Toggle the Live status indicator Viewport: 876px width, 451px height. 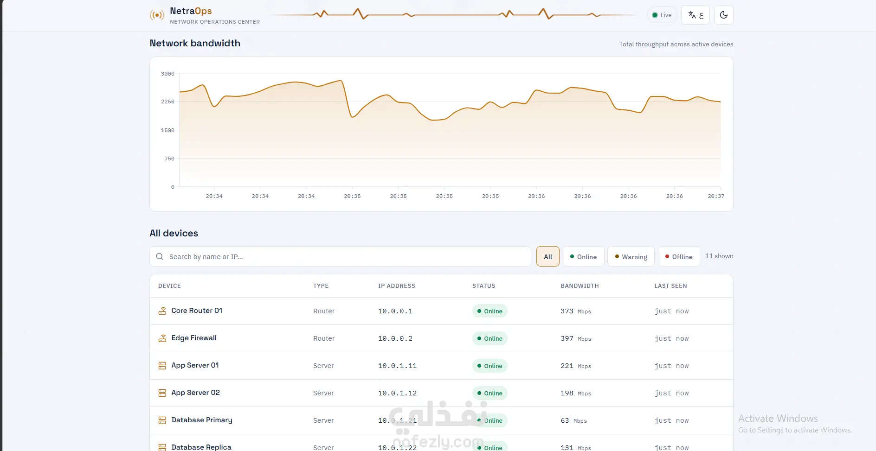click(662, 15)
